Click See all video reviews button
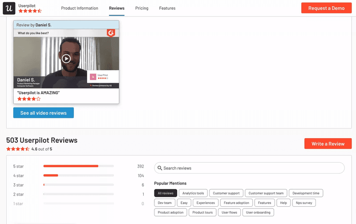Viewport: 356px width, 224px height. tap(44, 113)
